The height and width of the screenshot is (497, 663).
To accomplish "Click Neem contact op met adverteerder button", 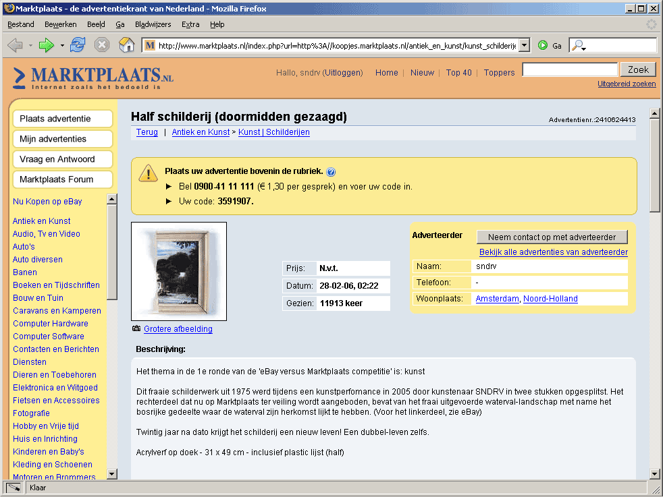I will coord(552,237).
